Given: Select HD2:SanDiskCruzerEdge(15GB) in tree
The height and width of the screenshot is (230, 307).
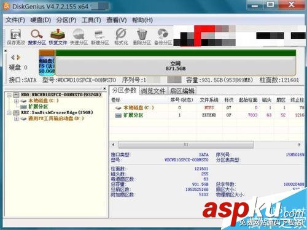Looking at the screenshot, I should coord(57,112).
